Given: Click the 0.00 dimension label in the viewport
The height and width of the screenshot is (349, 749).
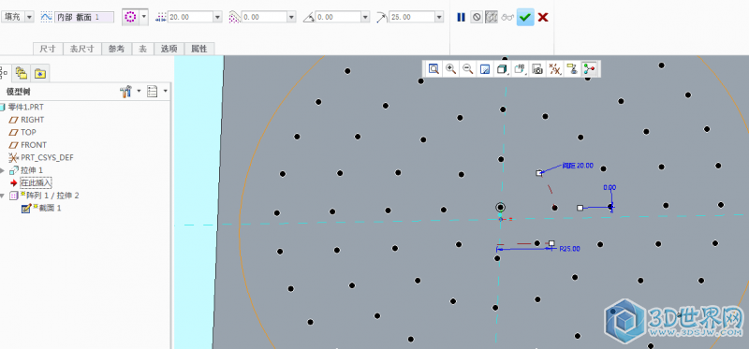Looking at the screenshot, I should (609, 188).
